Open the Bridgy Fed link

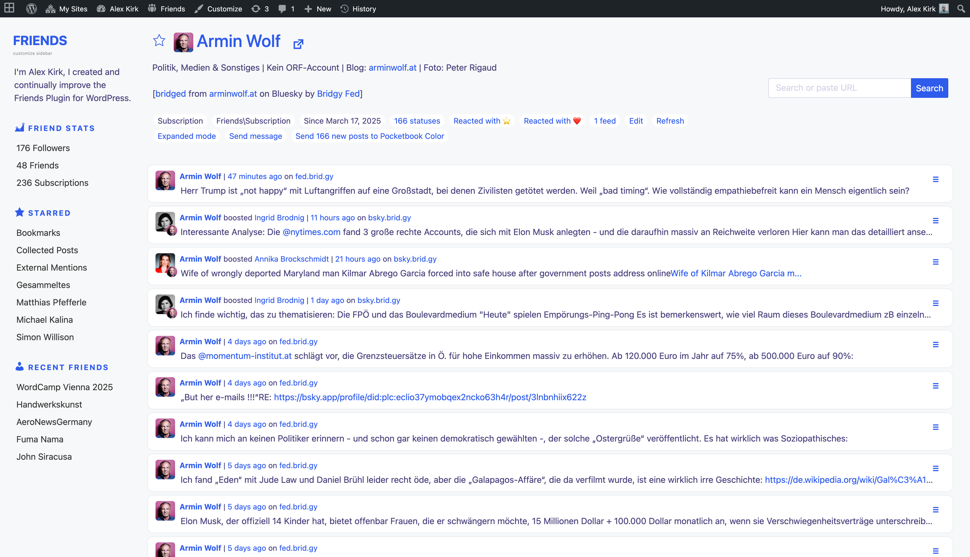(338, 94)
